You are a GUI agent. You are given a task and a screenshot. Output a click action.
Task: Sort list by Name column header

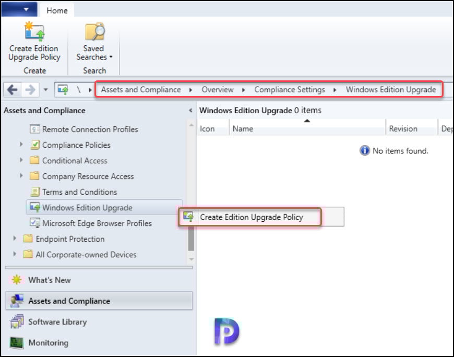(x=307, y=128)
